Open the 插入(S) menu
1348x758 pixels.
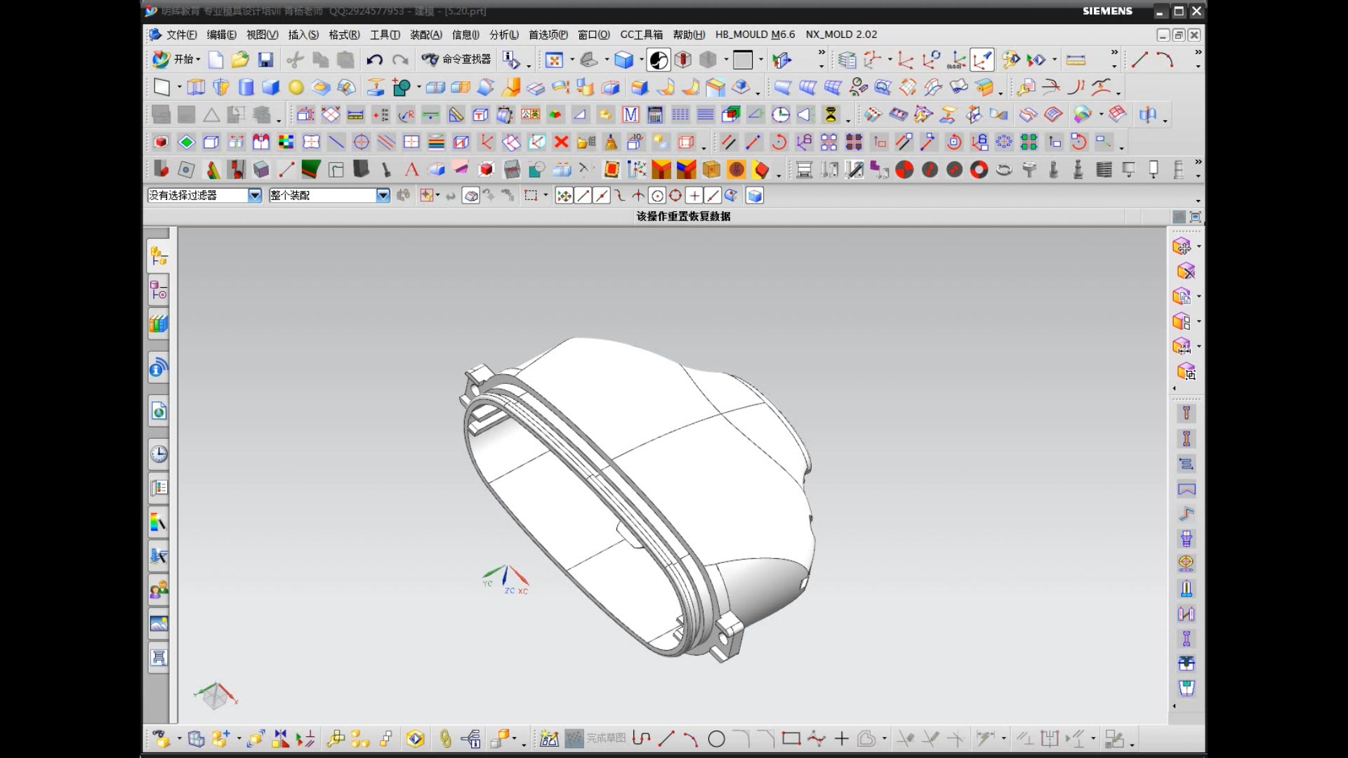[x=303, y=34]
